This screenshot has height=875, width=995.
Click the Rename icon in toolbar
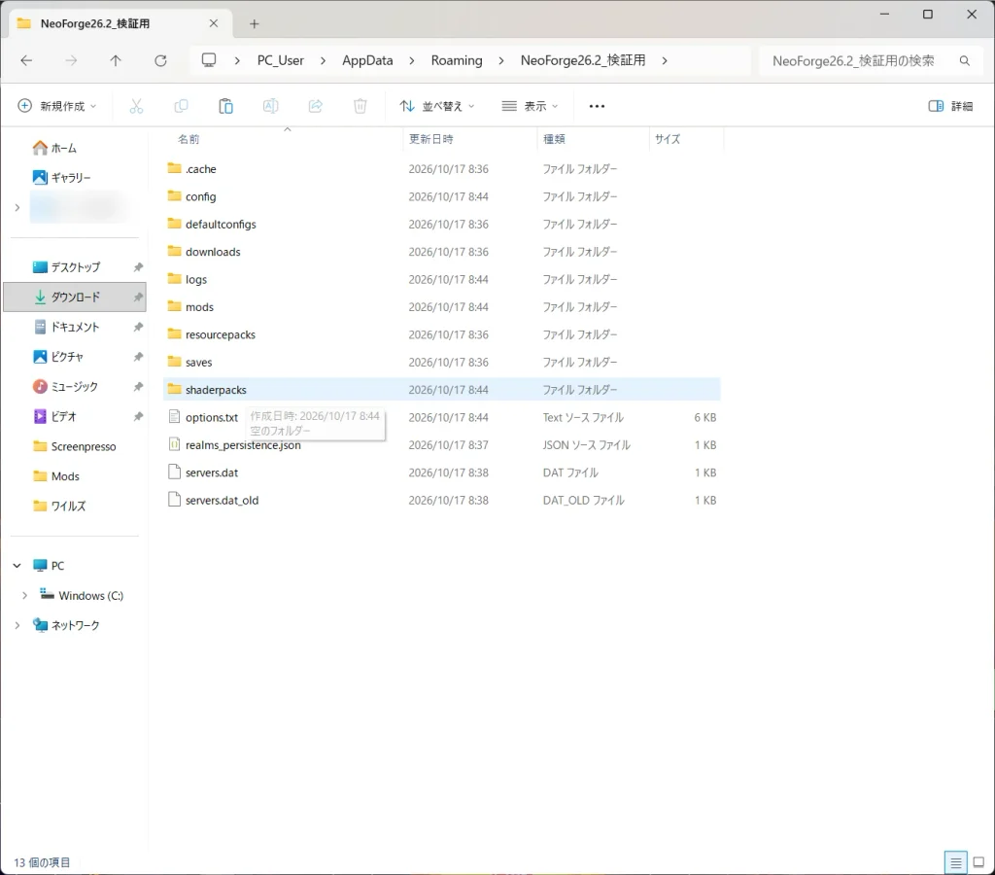(x=270, y=106)
